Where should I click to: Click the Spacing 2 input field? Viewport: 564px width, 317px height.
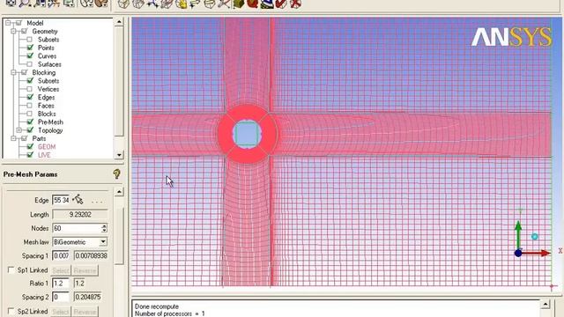61,297
